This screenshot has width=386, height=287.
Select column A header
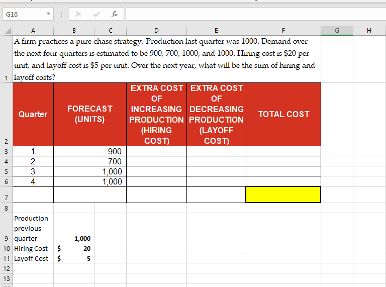(33, 30)
